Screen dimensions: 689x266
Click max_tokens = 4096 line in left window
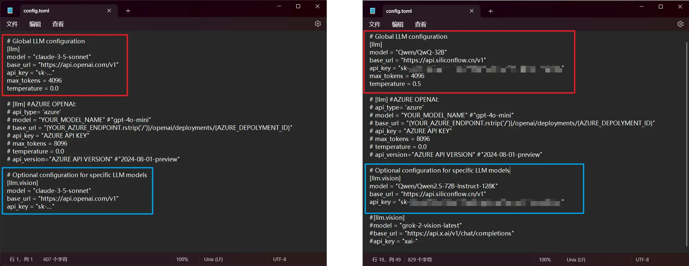click(x=34, y=80)
